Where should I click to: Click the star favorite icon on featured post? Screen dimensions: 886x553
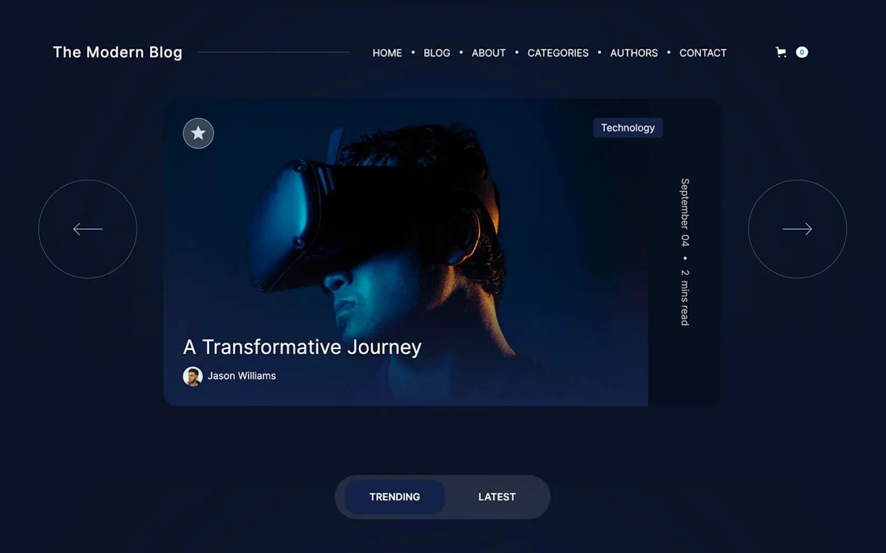coord(198,133)
